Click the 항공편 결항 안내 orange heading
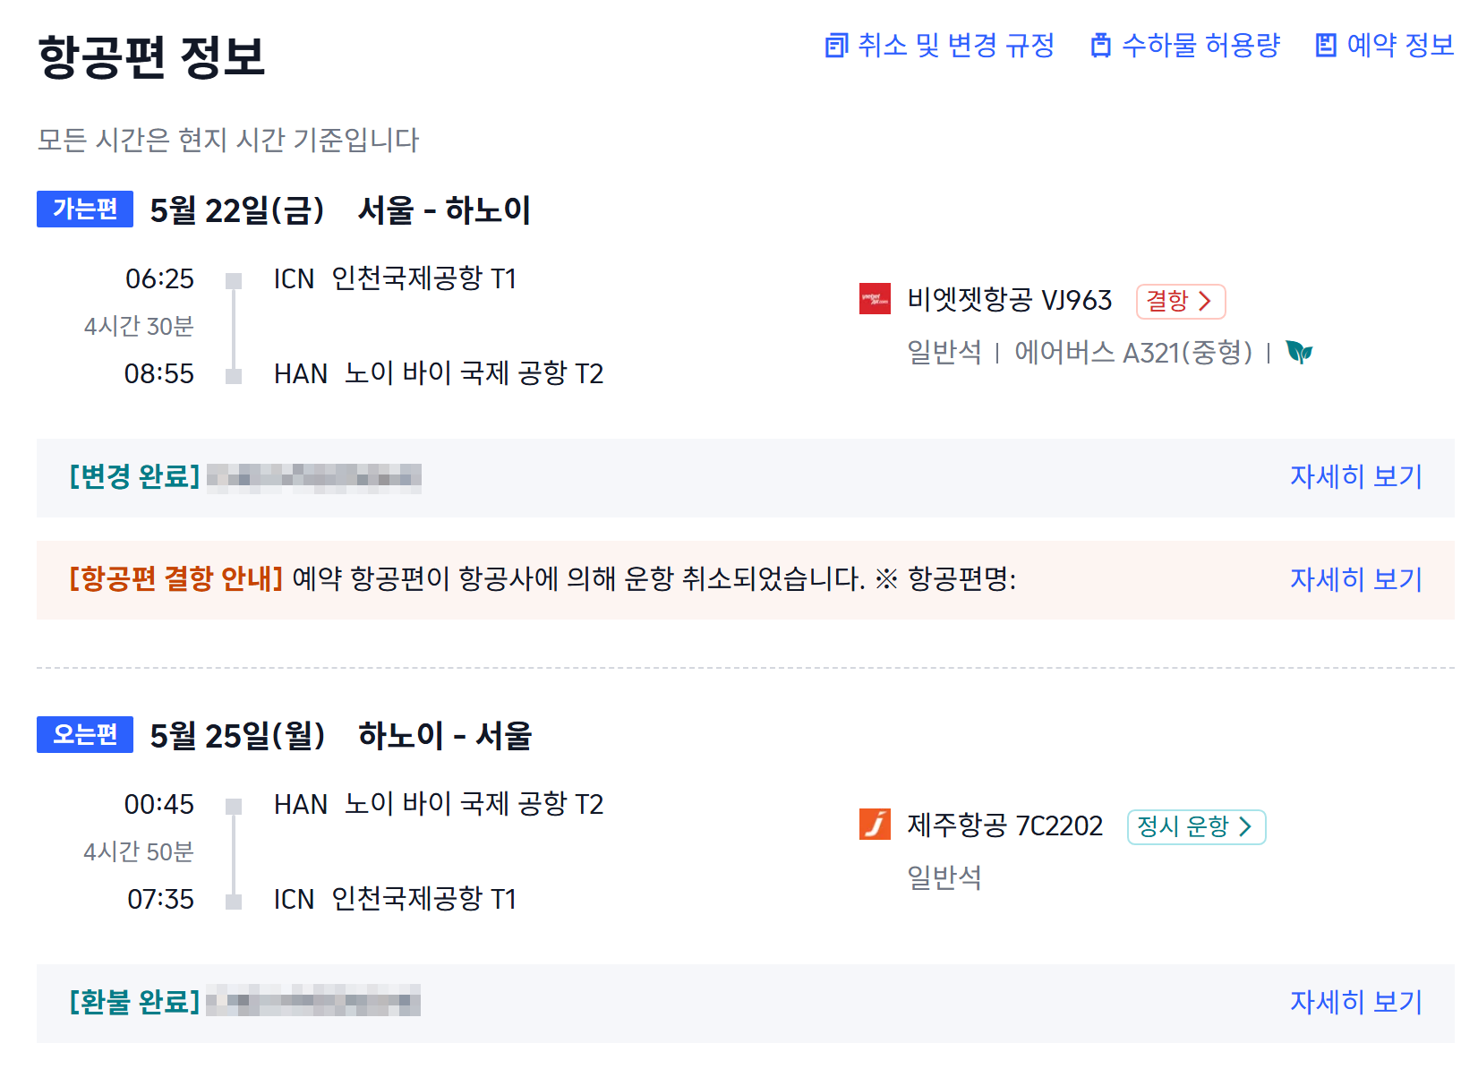This screenshot has width=1478, height=1069. 176,579
